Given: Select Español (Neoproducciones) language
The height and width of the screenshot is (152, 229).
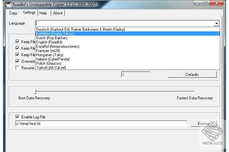Looking at the screenshot, I should 128,46.
